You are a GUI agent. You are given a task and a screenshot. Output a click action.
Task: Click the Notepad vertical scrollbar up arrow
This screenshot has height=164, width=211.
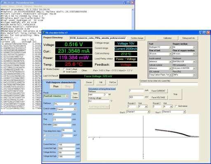tap(133, 10)
